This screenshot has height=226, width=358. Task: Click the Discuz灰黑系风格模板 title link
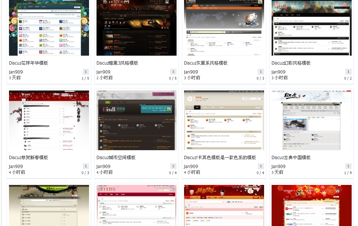pos(206,63)
